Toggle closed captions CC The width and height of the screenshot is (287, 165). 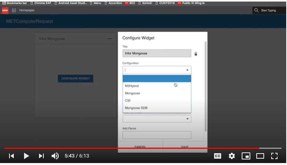click(x=218, y=156)
